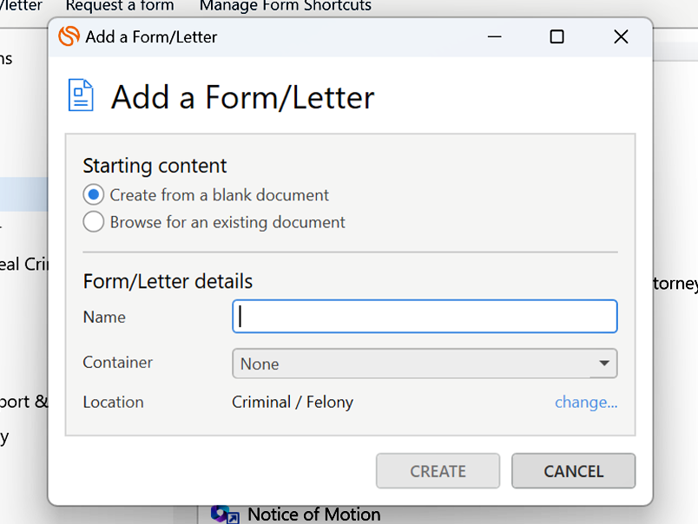Click the orange Smokeball logo in the title bar

[x=69, y=36]
